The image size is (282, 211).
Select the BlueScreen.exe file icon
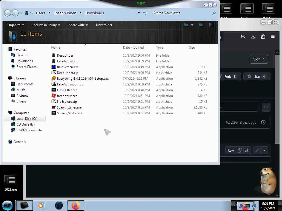coord(54,67)
